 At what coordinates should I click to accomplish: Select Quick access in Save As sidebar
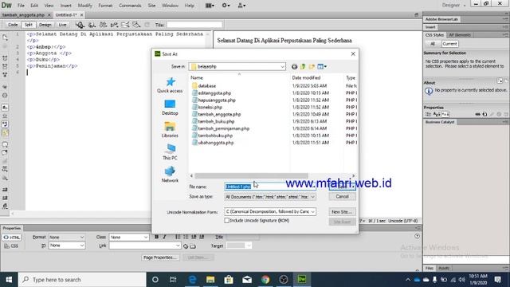[x=170, y=85]
